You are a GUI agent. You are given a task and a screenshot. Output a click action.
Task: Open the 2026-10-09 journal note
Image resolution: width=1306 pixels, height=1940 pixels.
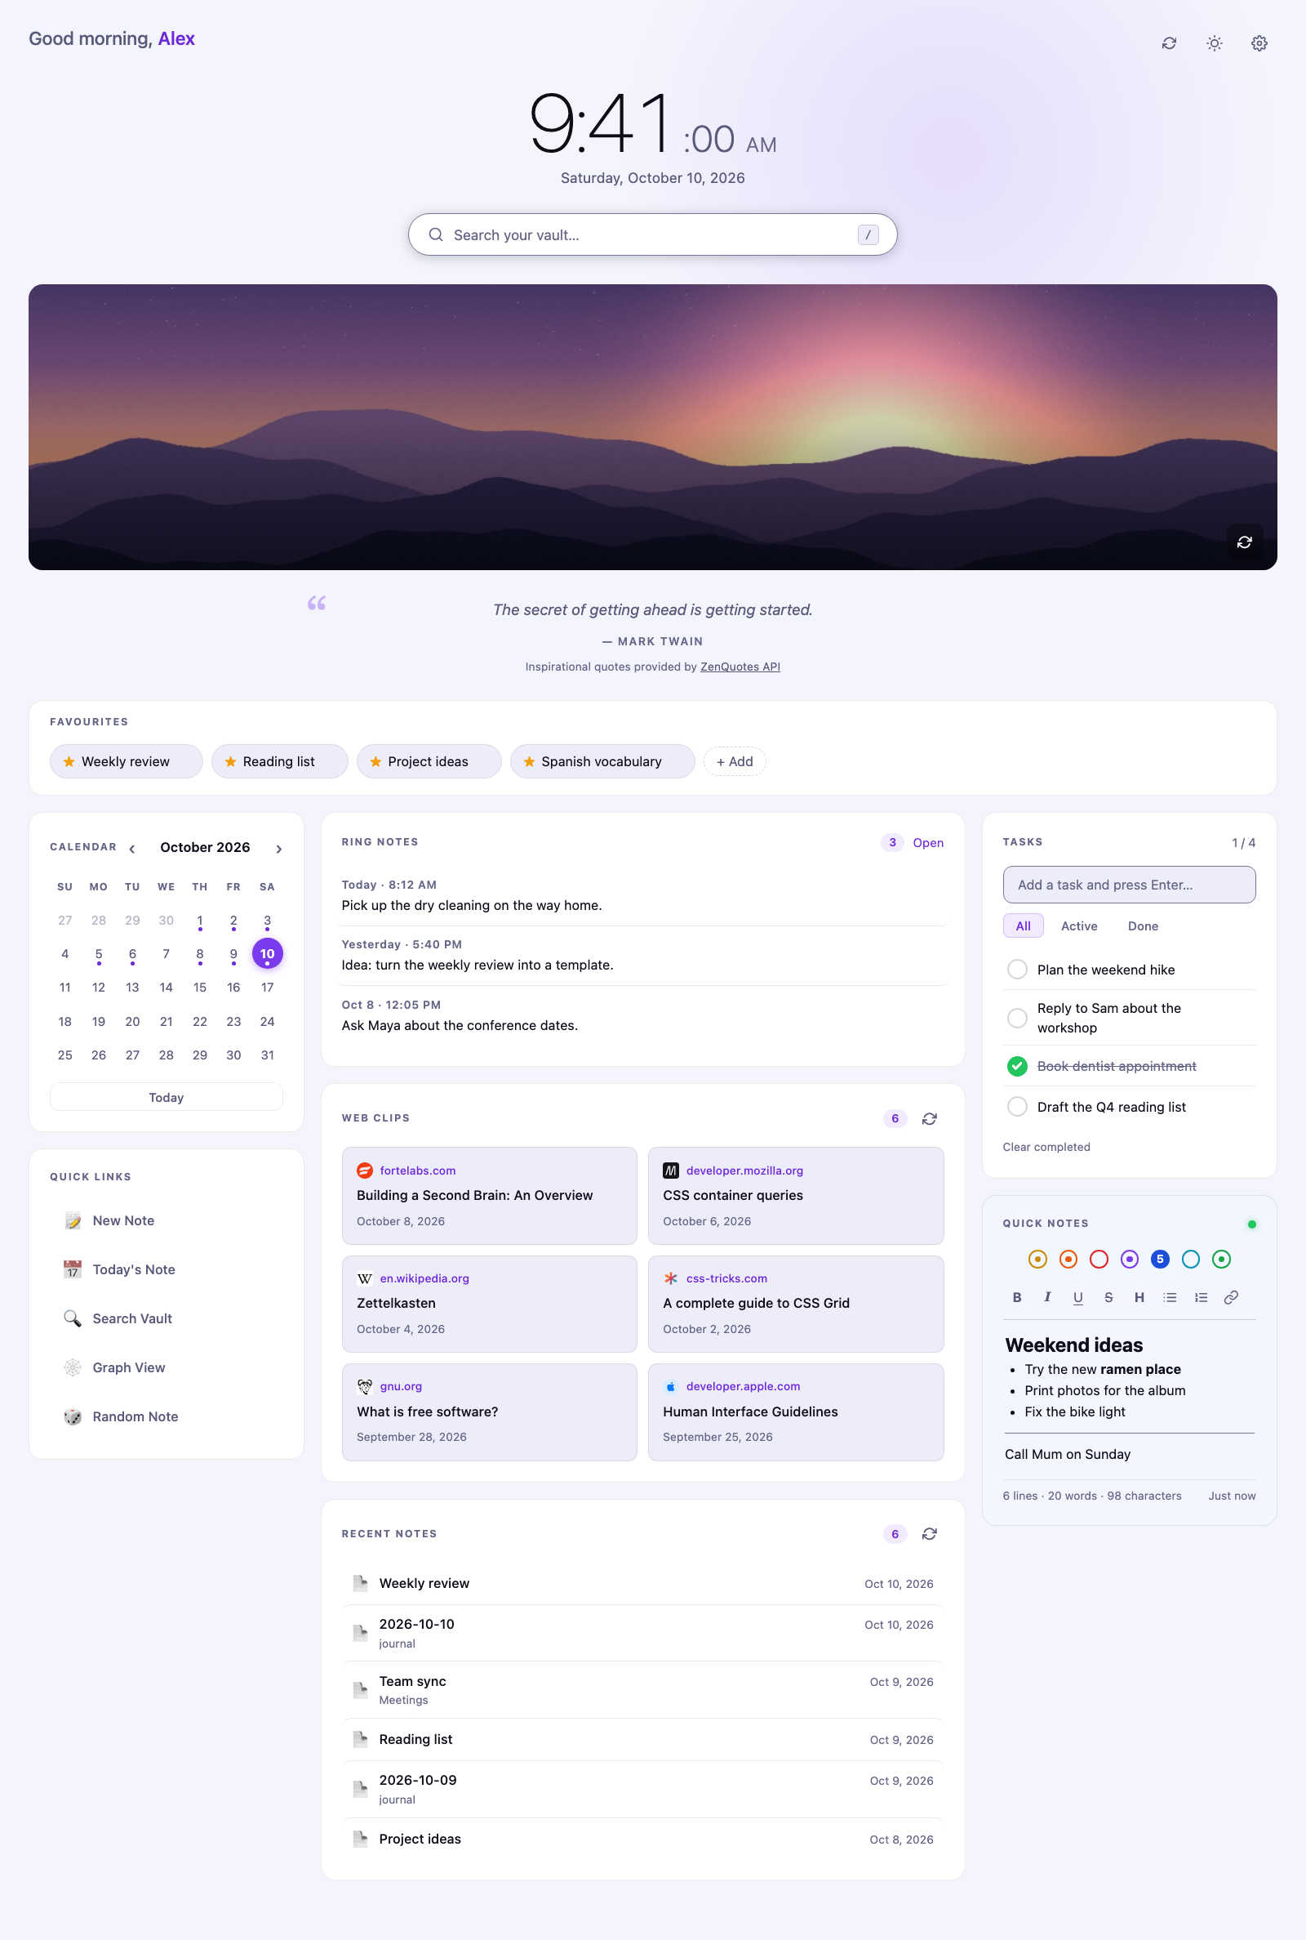(642, 1789)
